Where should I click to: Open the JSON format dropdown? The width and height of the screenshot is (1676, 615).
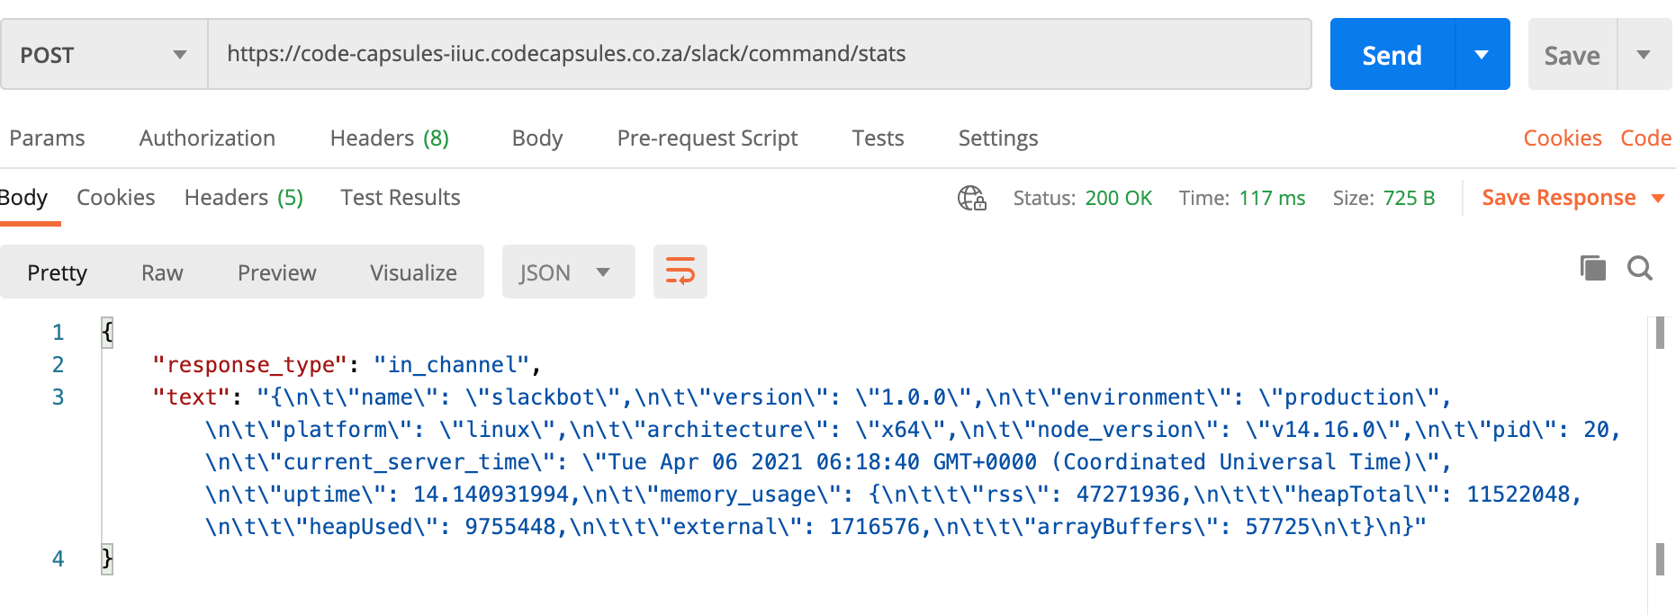(x=567, y=272)
